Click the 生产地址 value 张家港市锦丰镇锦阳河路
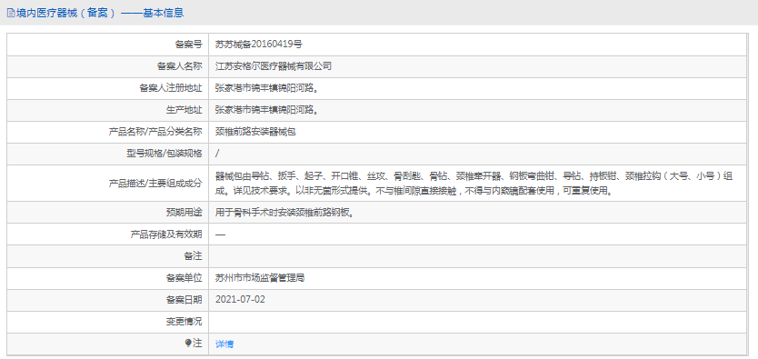Screen dimensions: 758x359 pos(266,110)
